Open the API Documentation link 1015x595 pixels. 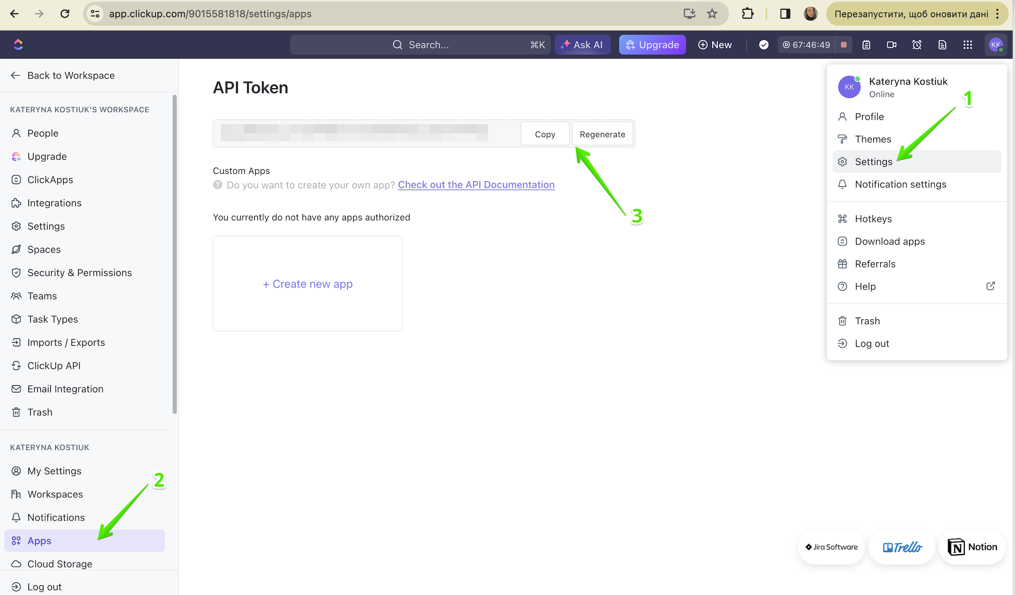click(x=476, y=185)
